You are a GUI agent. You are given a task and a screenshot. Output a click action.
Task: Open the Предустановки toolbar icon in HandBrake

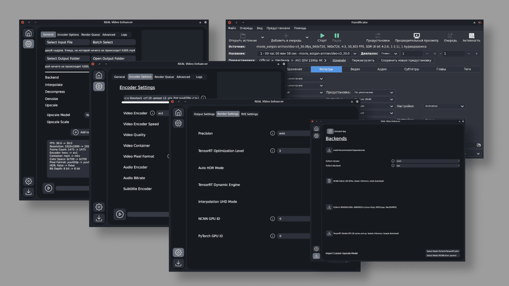click(378, 36)
